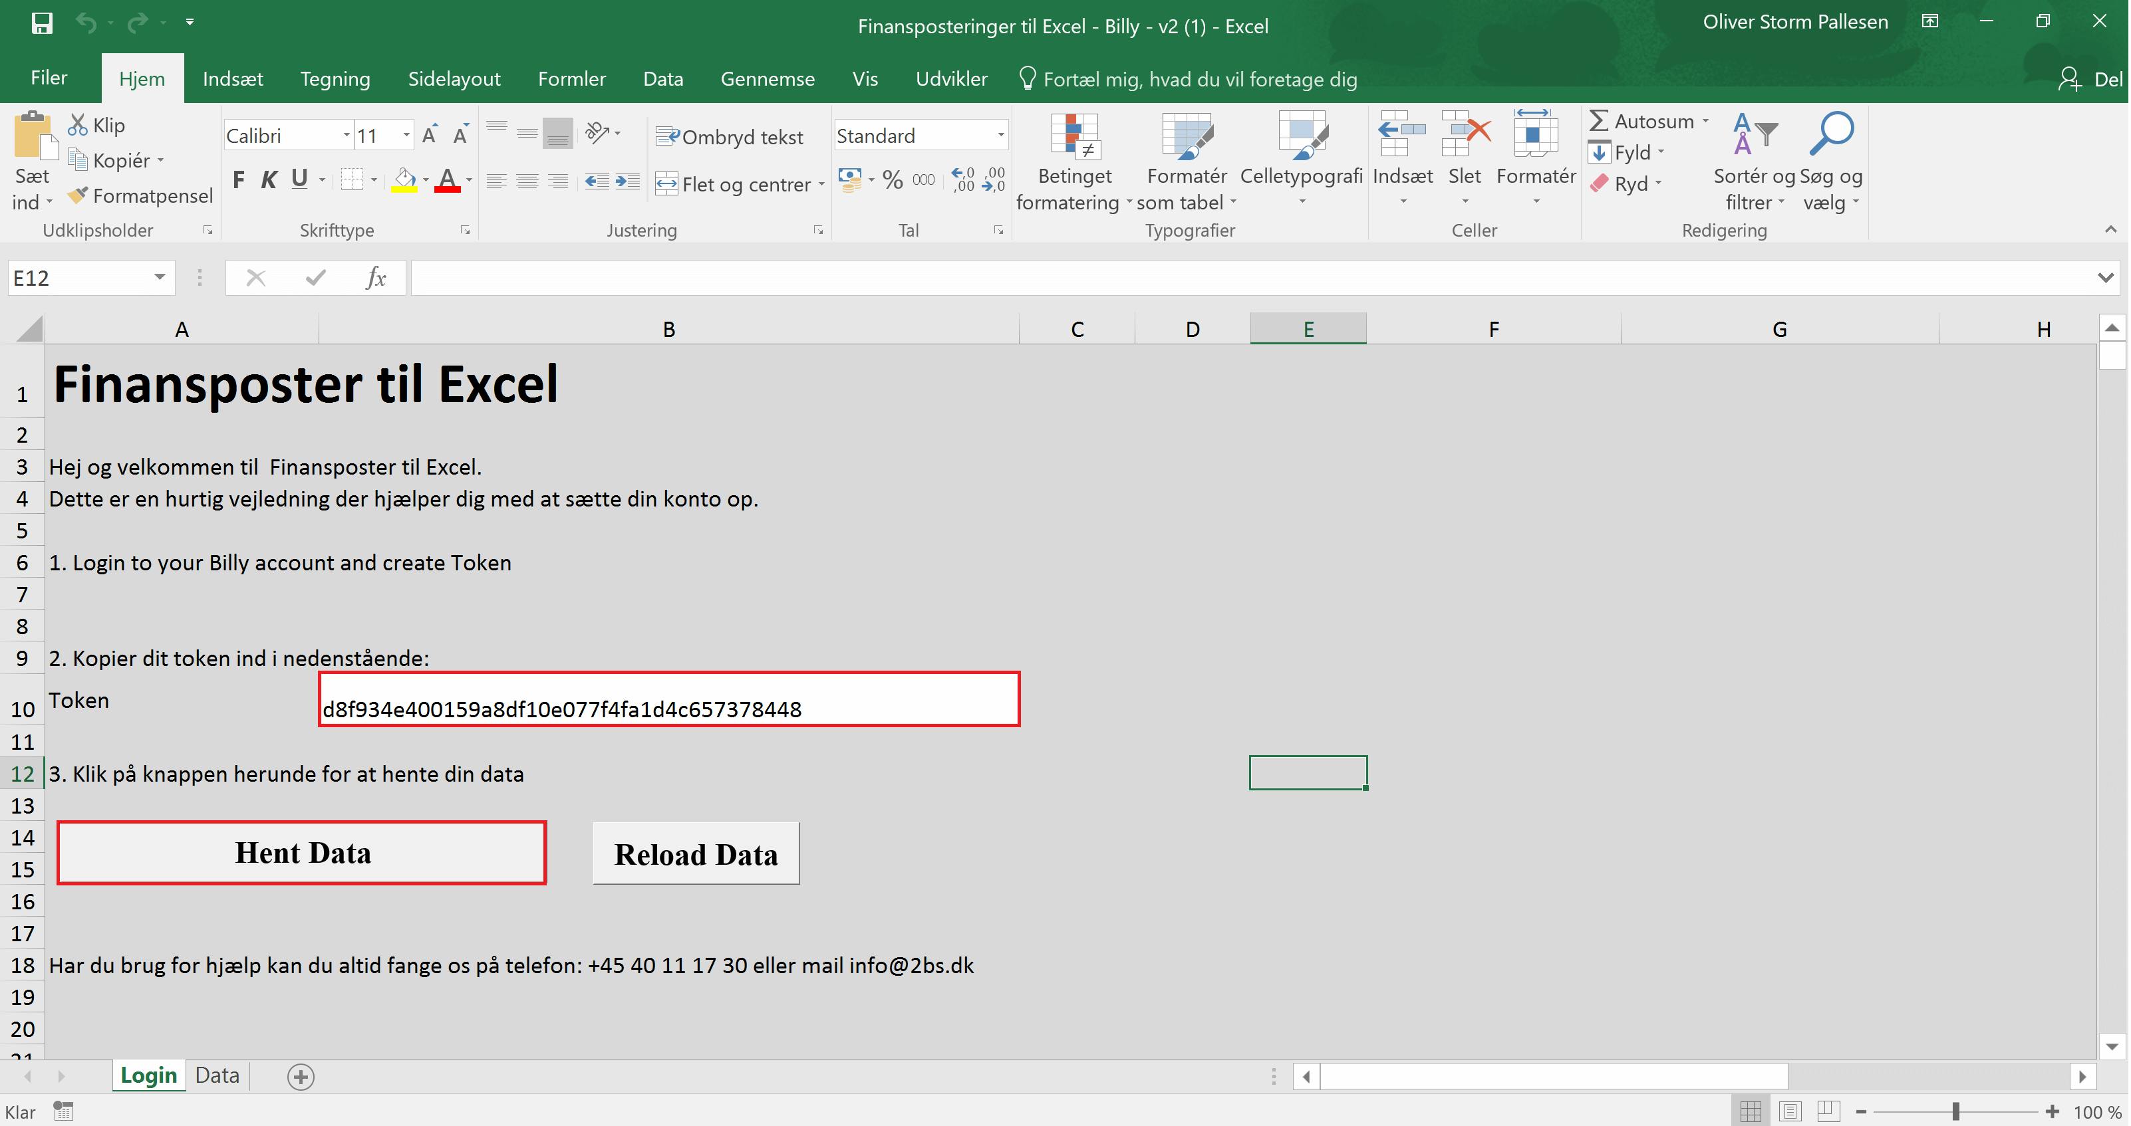The height and width of the screenshot is (1126, 2131).
Task: Apply thousands separator 000 format
Action: 923,179
